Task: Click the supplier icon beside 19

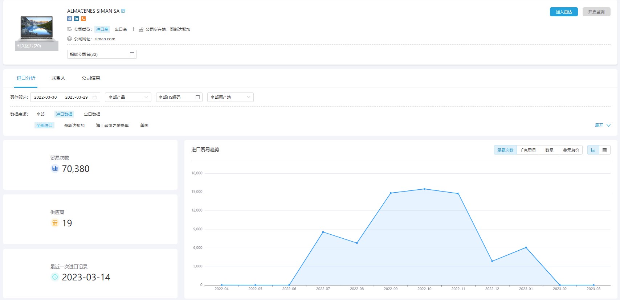Action: (55, 223)
